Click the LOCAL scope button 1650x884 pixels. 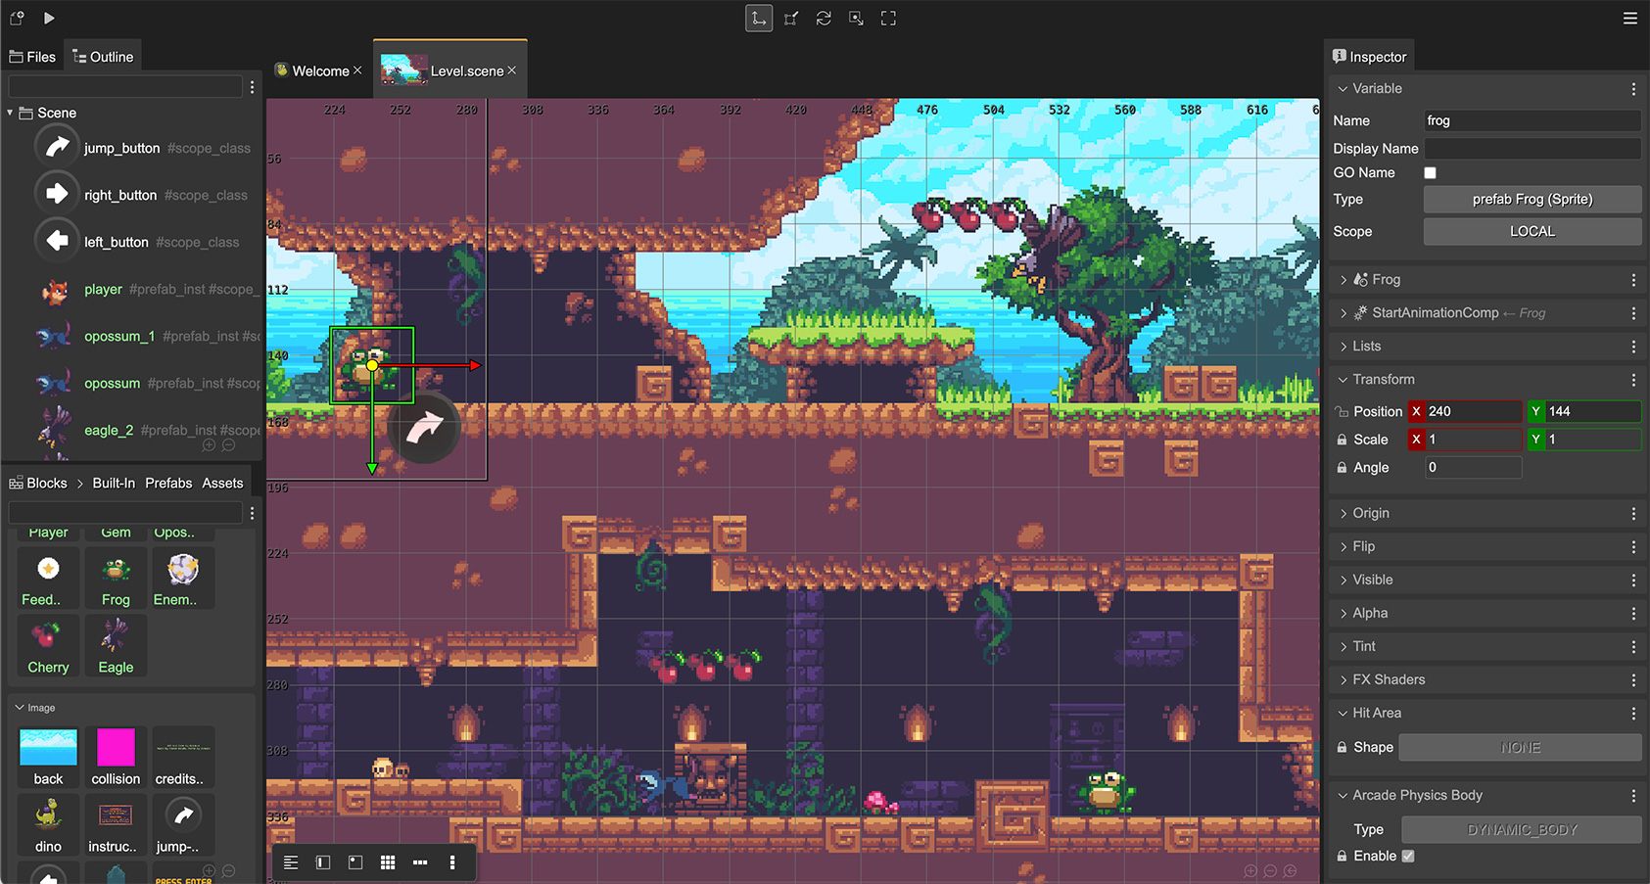pos(1531,231)
